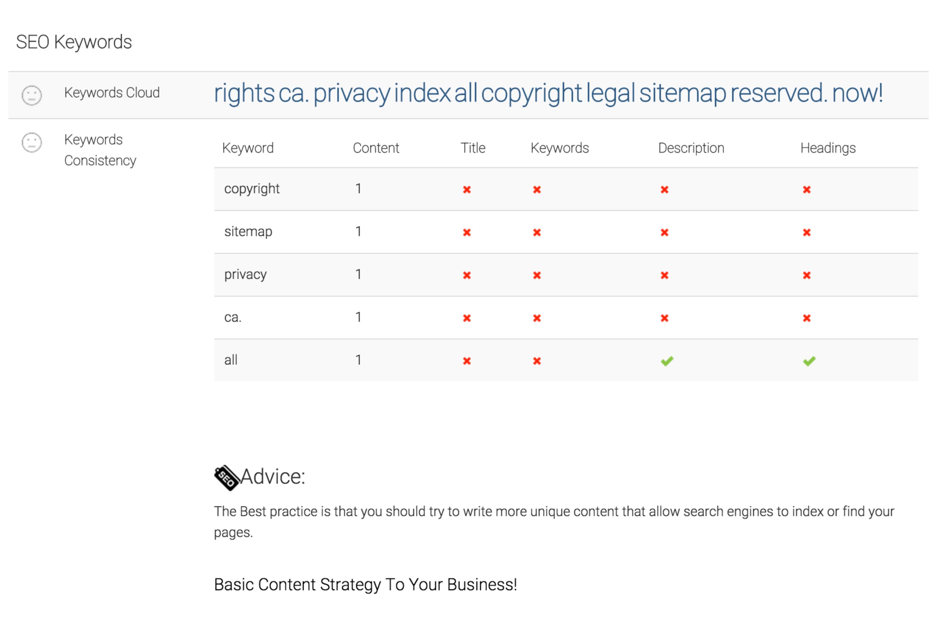The width and height of the screenshot is (936, 630).
Task: Click the red X under Title for copyright
Action: 466,190
